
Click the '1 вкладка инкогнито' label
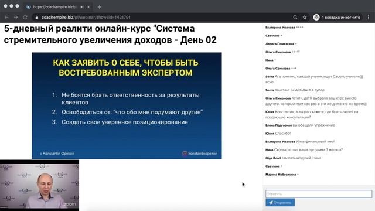tap(341, 17)
